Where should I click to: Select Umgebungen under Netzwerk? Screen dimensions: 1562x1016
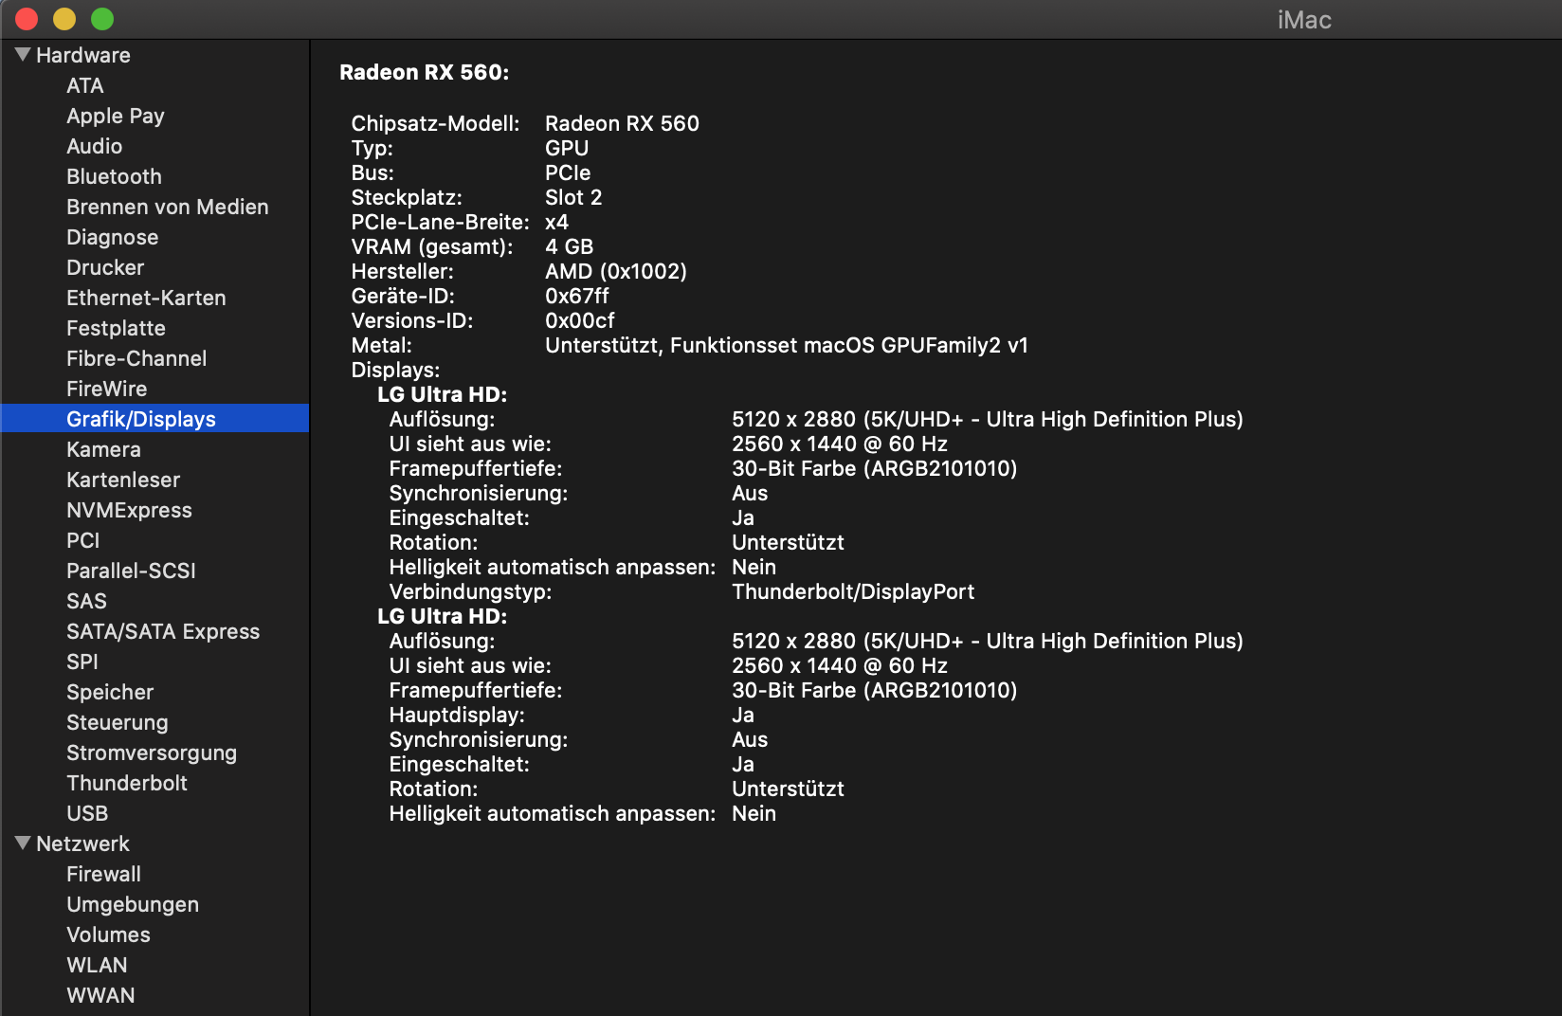click(133, 904)
